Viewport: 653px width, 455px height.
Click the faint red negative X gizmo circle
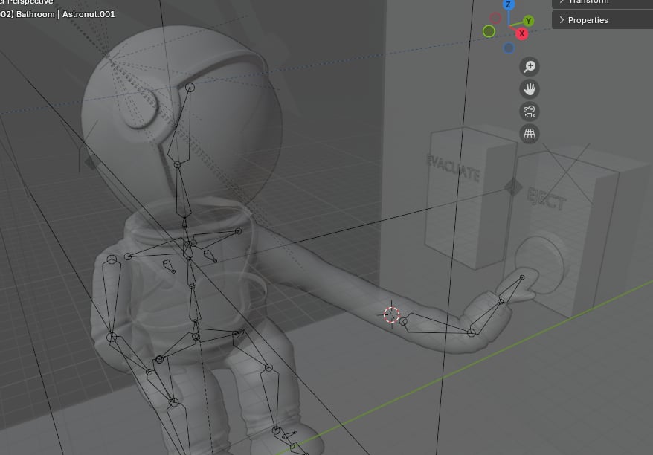click(497, 16)
